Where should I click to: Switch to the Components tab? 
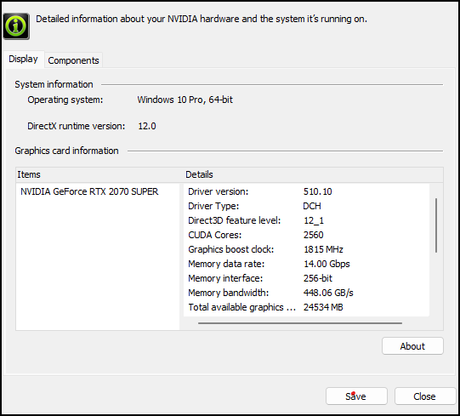pos(73,60)
